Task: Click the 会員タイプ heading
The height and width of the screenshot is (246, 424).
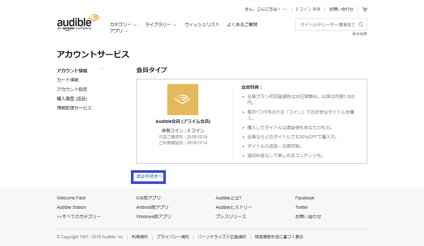Action: point(152,70)
